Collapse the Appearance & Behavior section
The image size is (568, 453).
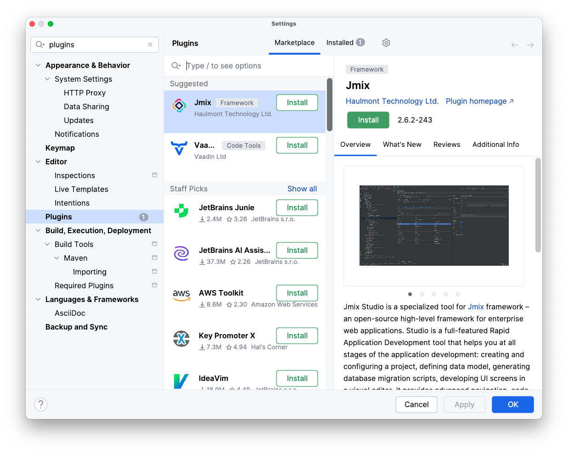tap(38, 65)
